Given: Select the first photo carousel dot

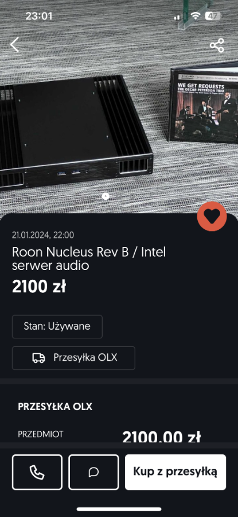Looking at the screenshot, I should [106, 196].
